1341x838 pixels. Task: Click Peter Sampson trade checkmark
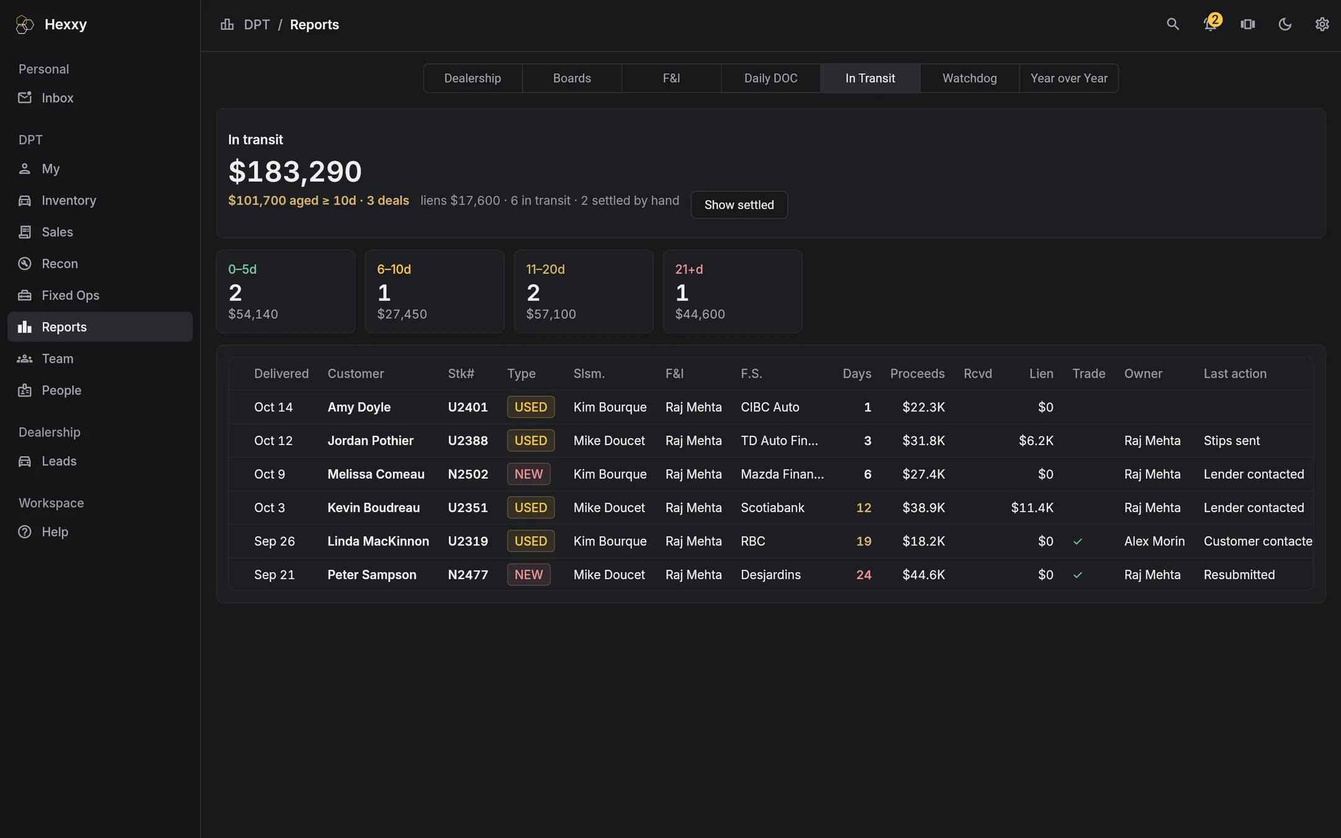[x=1078, y=575]
